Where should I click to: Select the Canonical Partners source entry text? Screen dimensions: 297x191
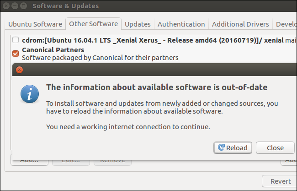tap(53, 50)
